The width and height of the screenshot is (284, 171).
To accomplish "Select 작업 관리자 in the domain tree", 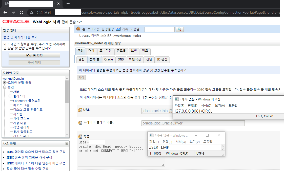I will tap(21, 127).
